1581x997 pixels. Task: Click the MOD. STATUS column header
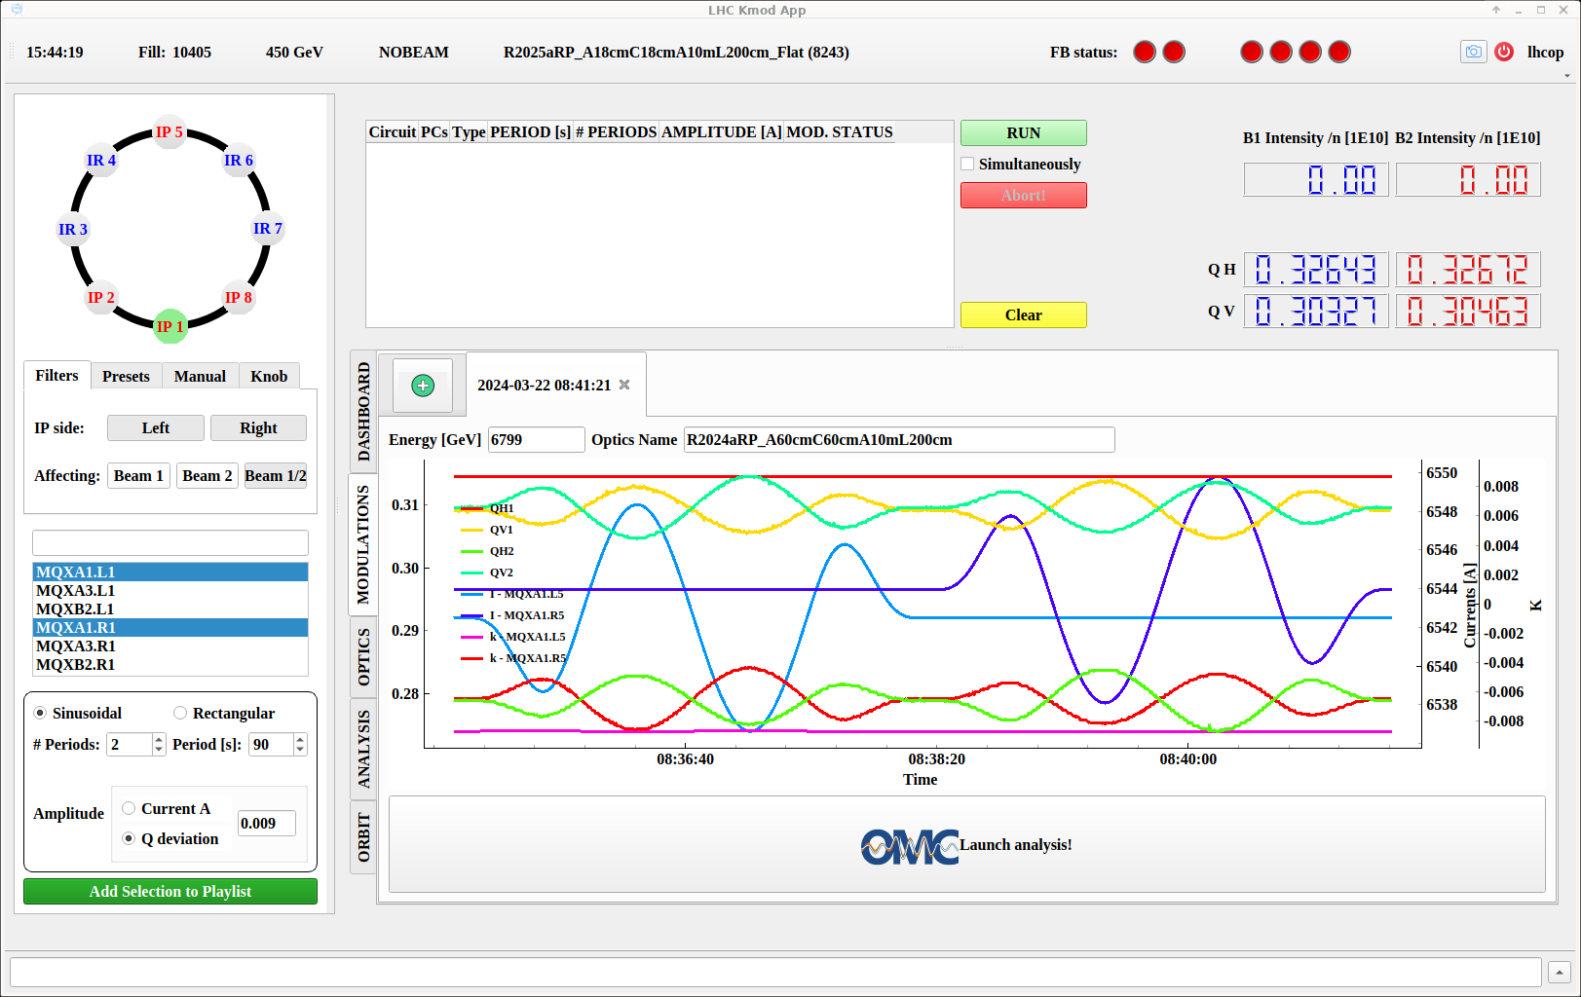click(840, 131)
